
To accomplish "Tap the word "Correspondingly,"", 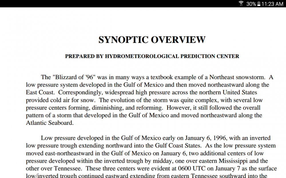I will point(81,93).
